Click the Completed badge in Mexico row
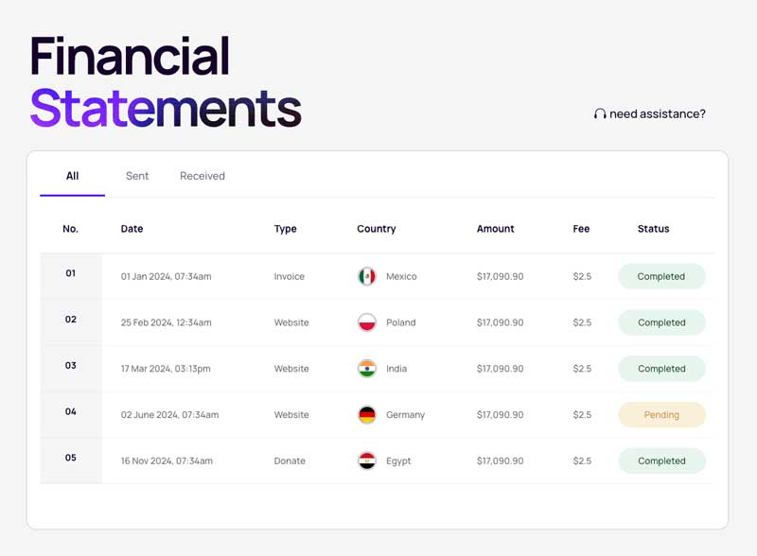The width and height of the screenshot is (757, 556). 661,276
